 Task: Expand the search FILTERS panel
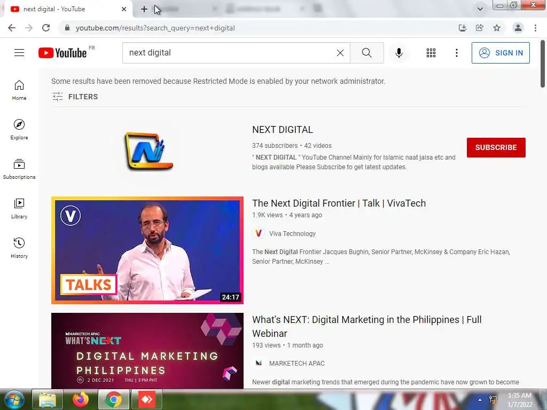pyautogui.click(x=75, y=97)
